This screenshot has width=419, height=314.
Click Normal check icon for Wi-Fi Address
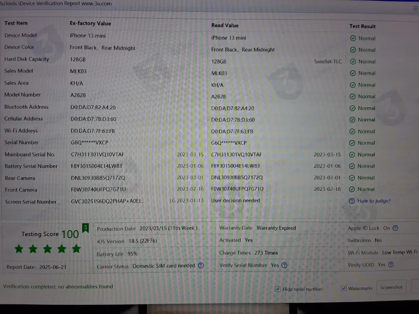pyautogui.click(x=352, y=132)
